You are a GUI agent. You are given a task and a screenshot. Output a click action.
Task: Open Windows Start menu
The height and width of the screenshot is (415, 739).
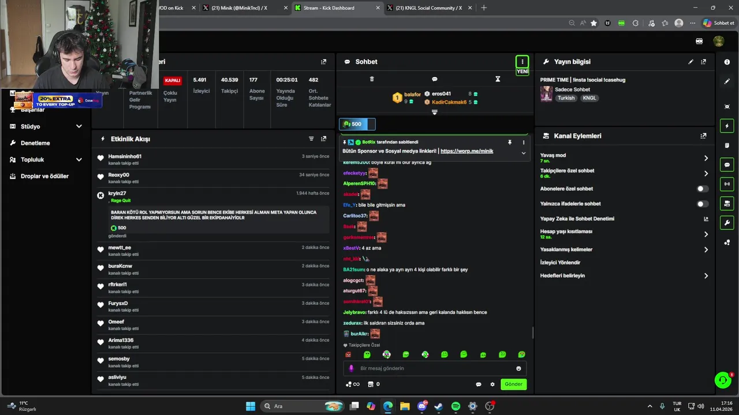[251, 406]
